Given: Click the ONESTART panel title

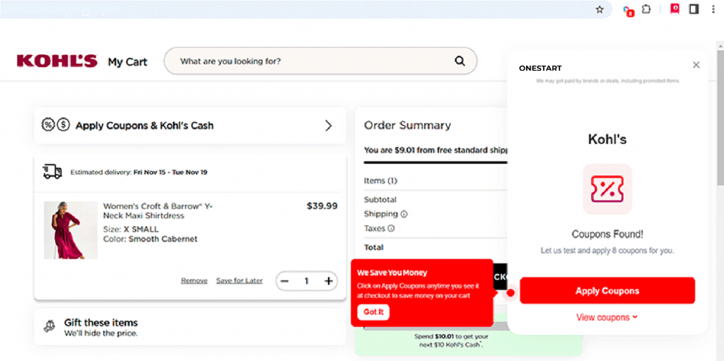Looking at the screenshot, I should point(540,69).
